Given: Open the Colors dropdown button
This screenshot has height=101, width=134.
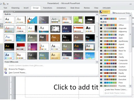Looking at the screenshot, I should (105, 12).
